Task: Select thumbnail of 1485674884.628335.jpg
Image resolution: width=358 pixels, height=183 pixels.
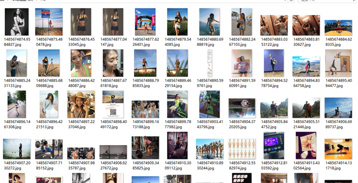Action: (x=338, y=28)
